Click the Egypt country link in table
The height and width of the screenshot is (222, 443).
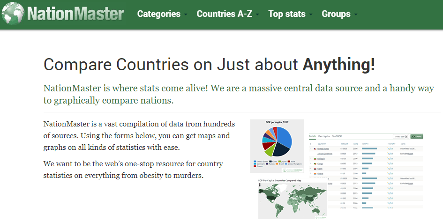[320, 169]
